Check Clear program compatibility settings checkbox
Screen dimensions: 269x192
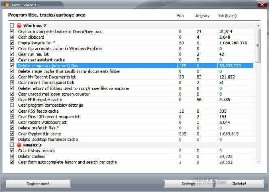12,105
